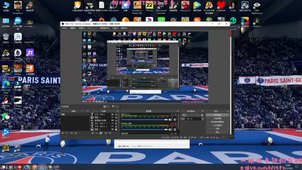Toggle lock on 音频输出采集 source
Screen dimensions: 302x170
(x=116, y=120)
